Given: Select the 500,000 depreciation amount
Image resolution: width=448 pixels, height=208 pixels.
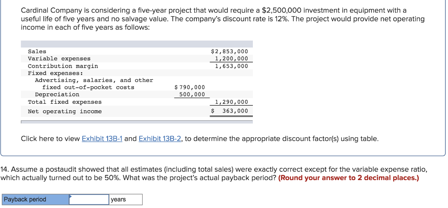Looking at the screenshot, I should [x=192, y=94].
